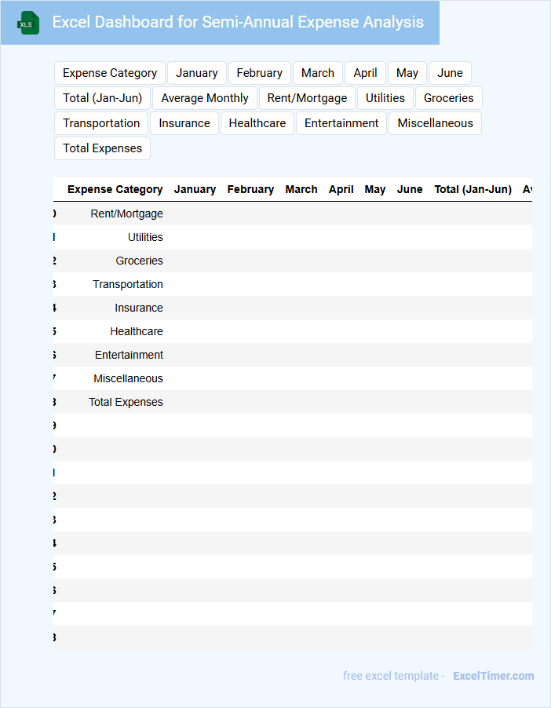Click the Miscellaneous tag
The height and width of the screenshot is (708, 551).
click(435, 123)
